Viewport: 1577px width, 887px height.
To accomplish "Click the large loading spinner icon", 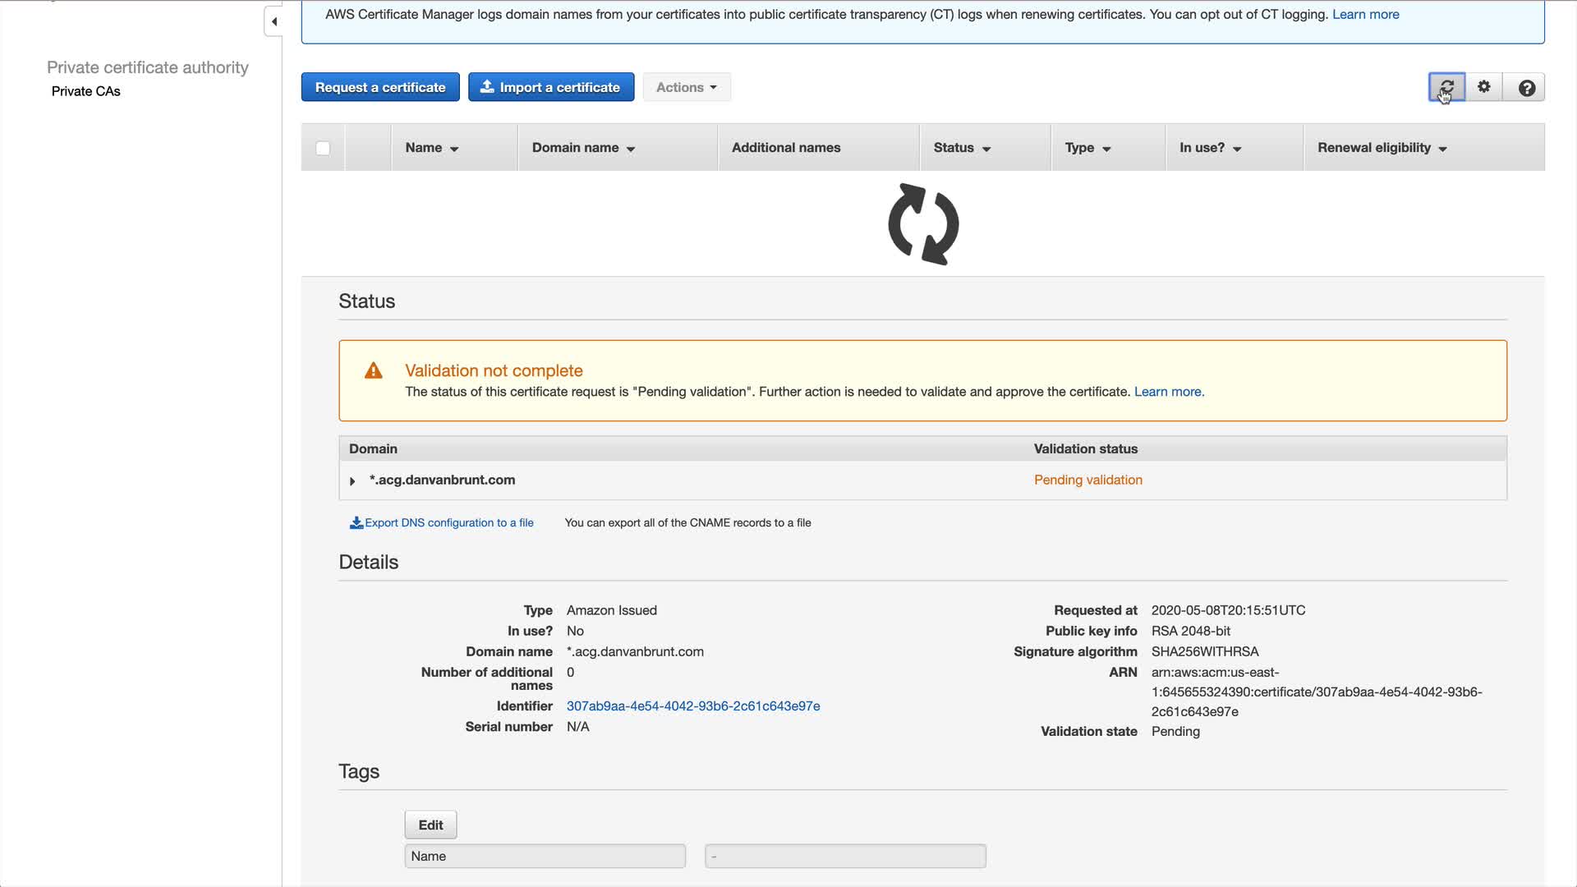I will pyautogui.click(x=923, y=224).
